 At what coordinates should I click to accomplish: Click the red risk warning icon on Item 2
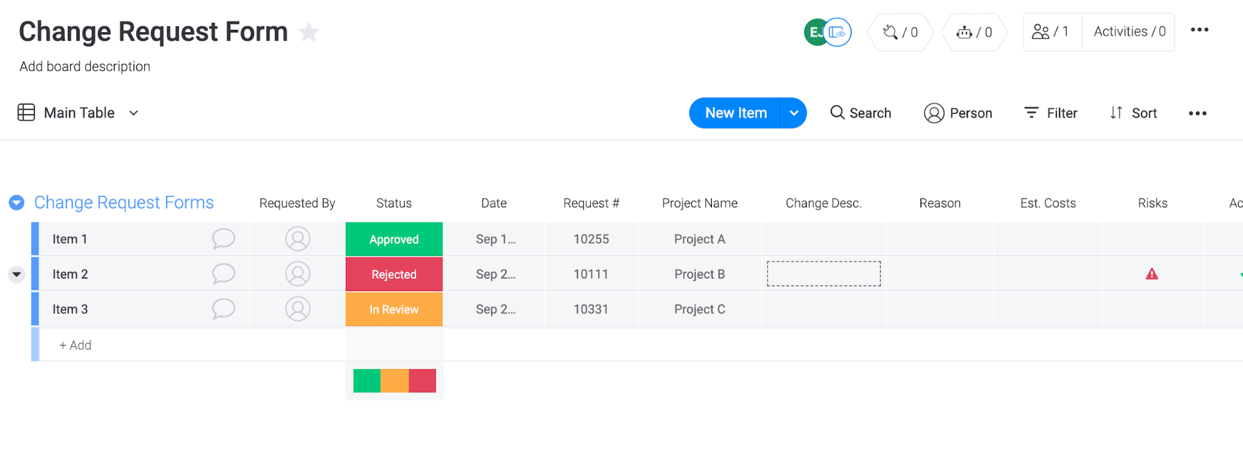point(1152,274)
